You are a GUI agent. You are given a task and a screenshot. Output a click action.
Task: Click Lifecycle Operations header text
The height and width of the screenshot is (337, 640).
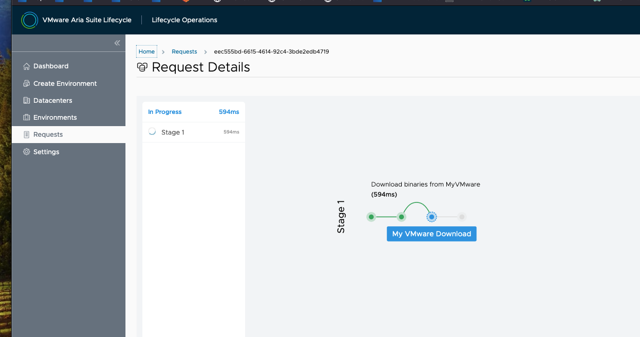click(184, 20)
